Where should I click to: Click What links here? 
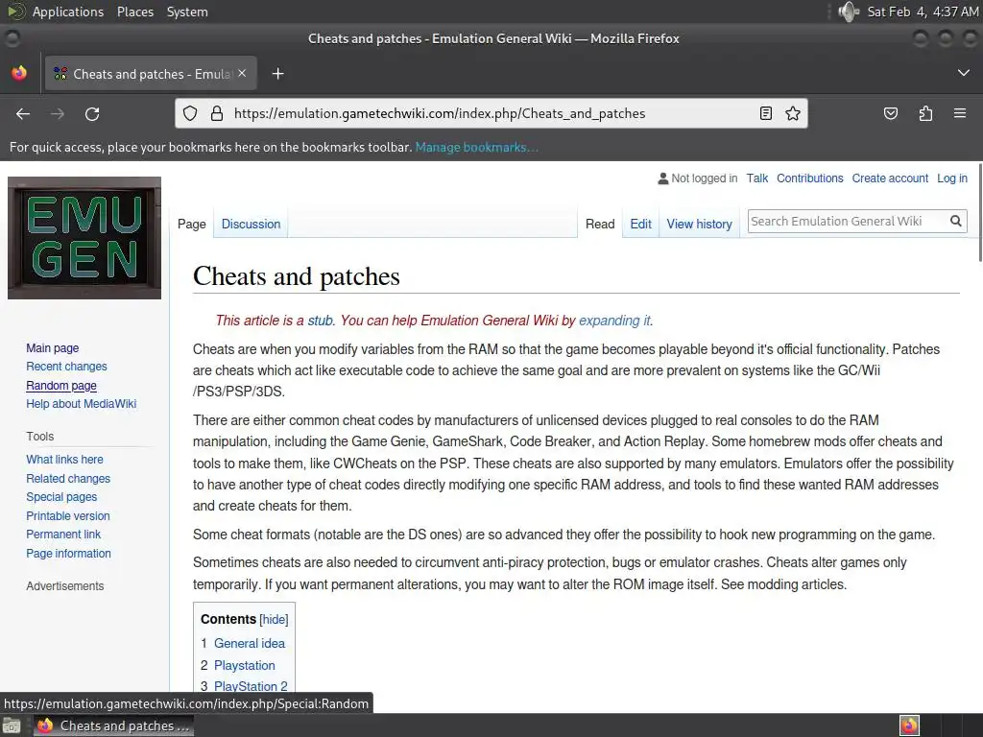point(64,460)
